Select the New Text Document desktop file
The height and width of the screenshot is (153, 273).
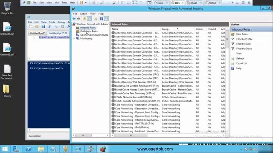7,72
